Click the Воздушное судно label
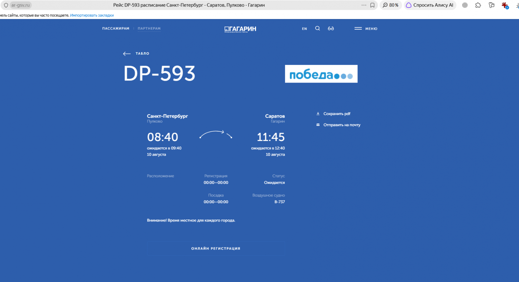This screenshot has height=282, width=519. click(268, 195)
